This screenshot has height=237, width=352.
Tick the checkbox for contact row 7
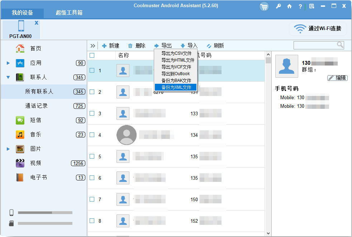point(92,199)
